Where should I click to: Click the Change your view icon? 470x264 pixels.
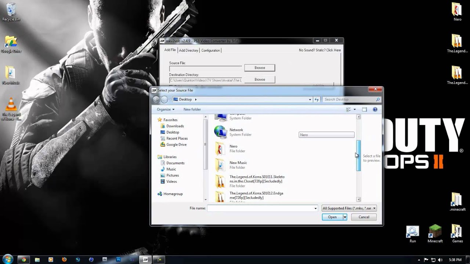click(x=348, y=109)
